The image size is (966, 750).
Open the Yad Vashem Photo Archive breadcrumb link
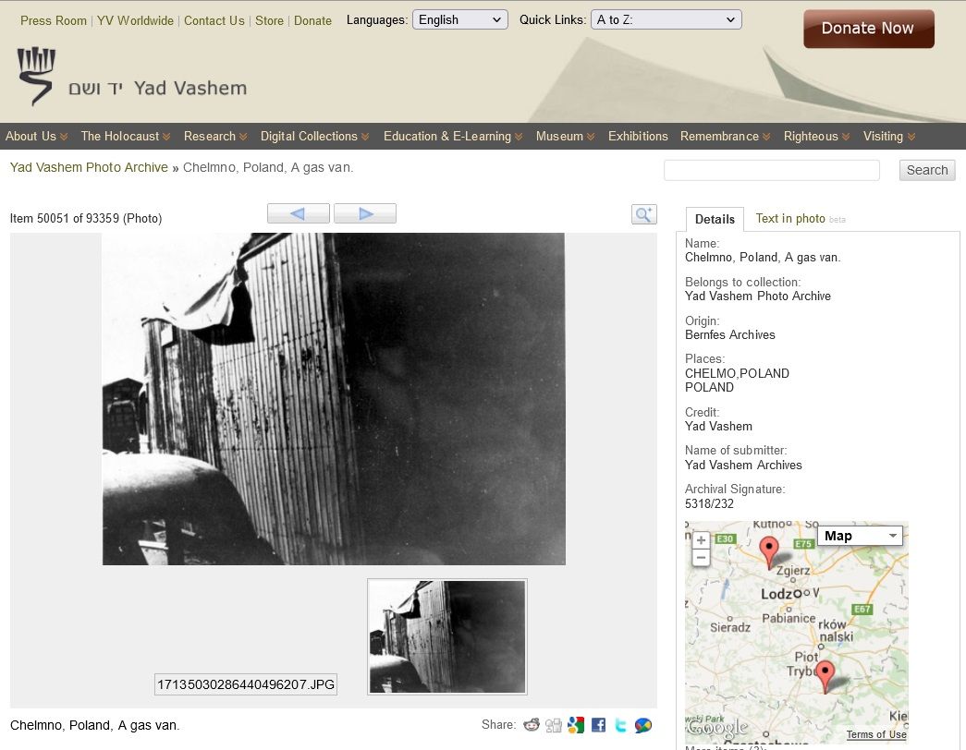tap(89, 167)
